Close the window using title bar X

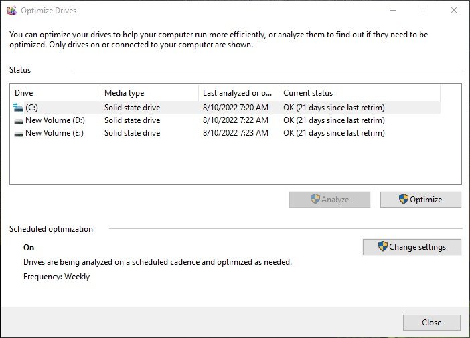pyautogui.click(x=454, y=11)
